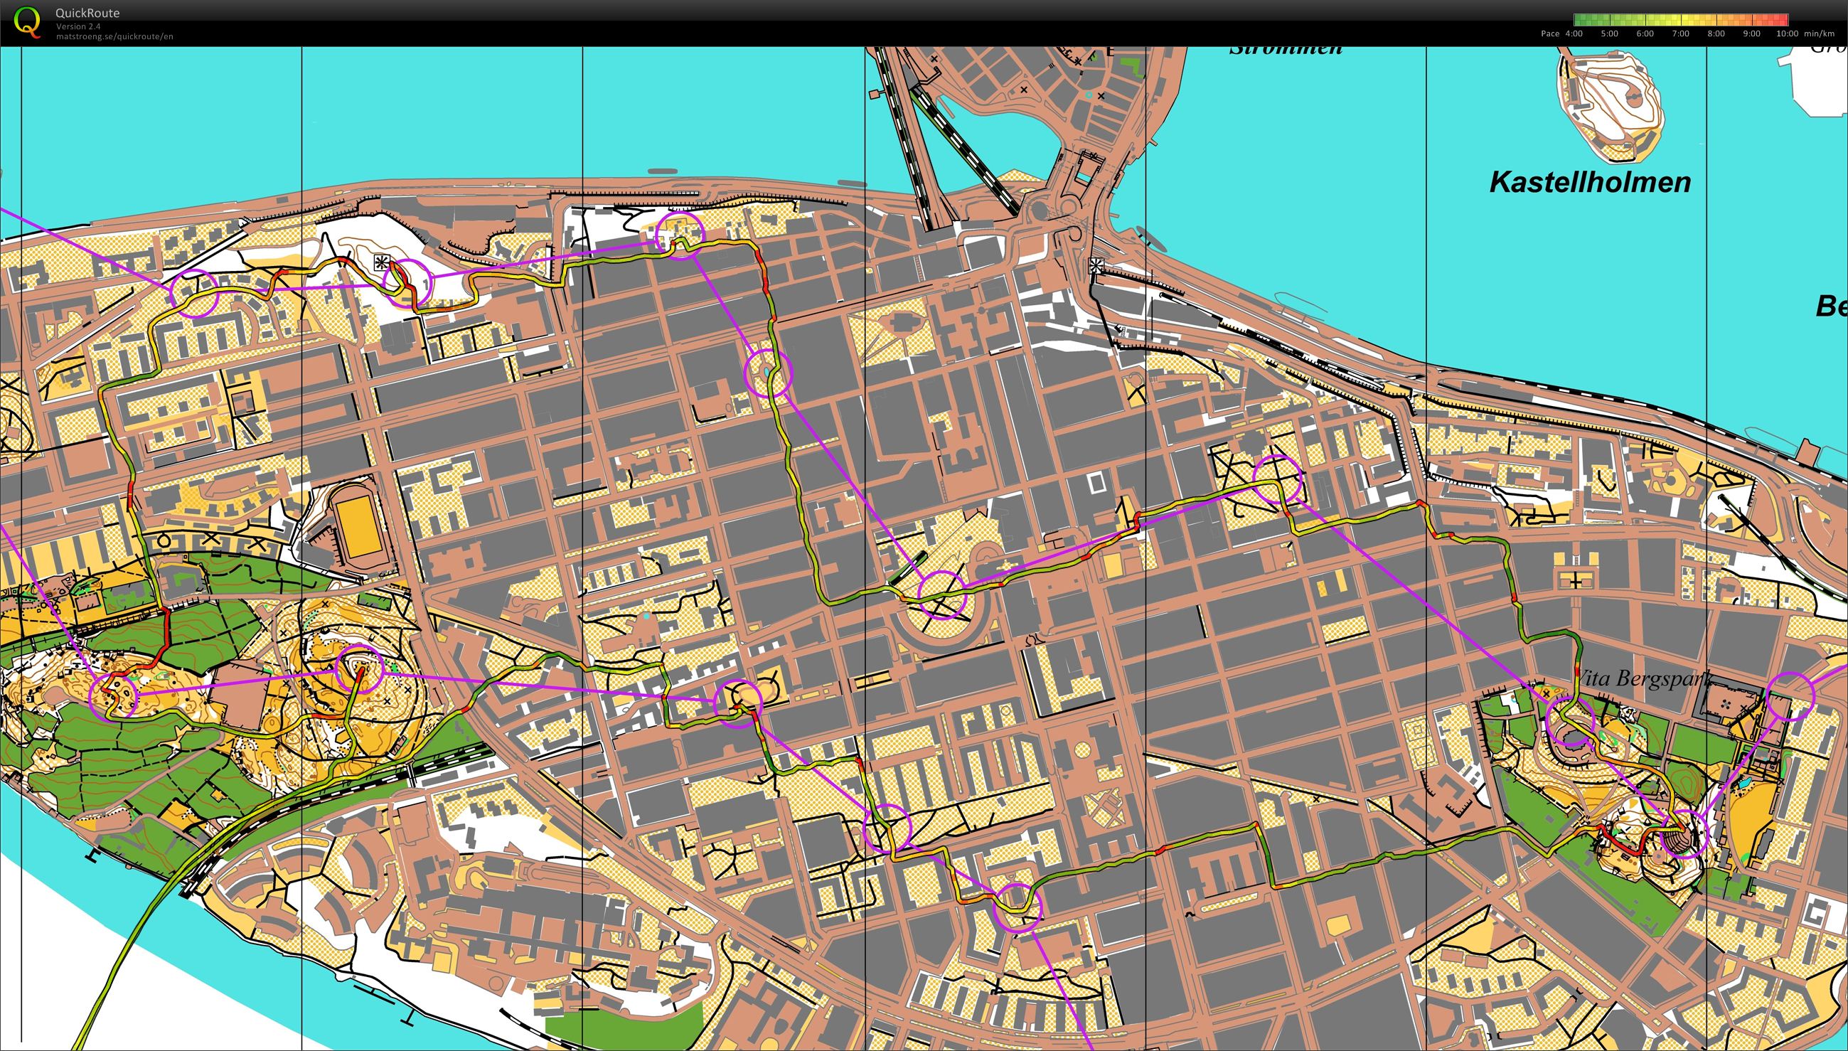The image size is (1848, 1051).
Task: Open the matstroeng.se/quickroute/en link
Action: pyautogui.click(x=114, y=36)
